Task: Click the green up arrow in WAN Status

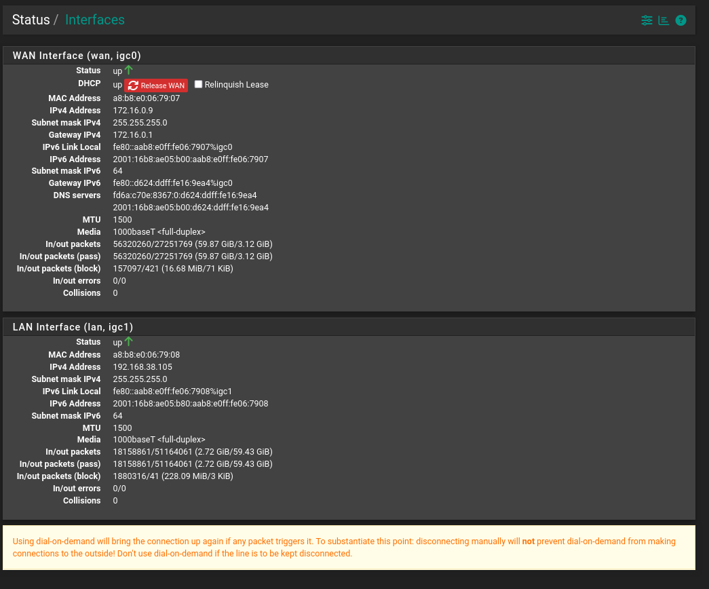Action: (x=129, y=70)
